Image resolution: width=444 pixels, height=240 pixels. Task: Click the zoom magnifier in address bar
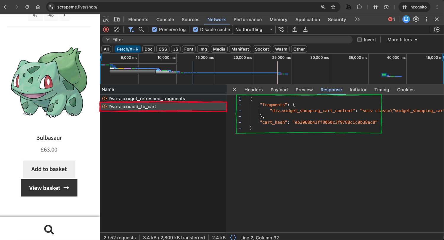tap(323, 7)
